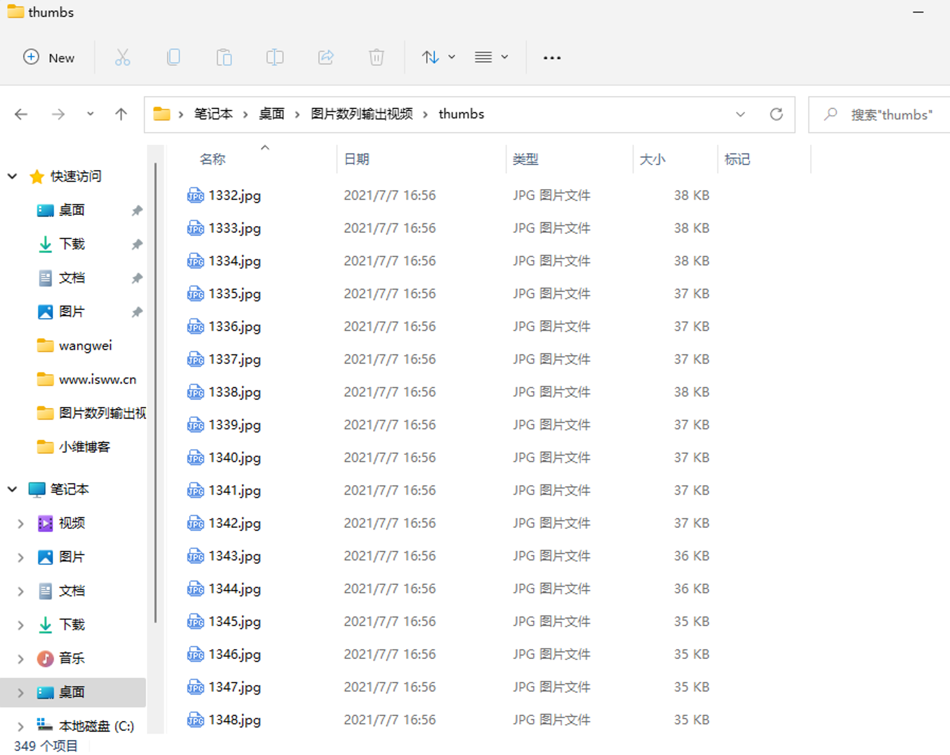Select 桌面 under 笔记本 in sidebar

click(x=72, y=692)
